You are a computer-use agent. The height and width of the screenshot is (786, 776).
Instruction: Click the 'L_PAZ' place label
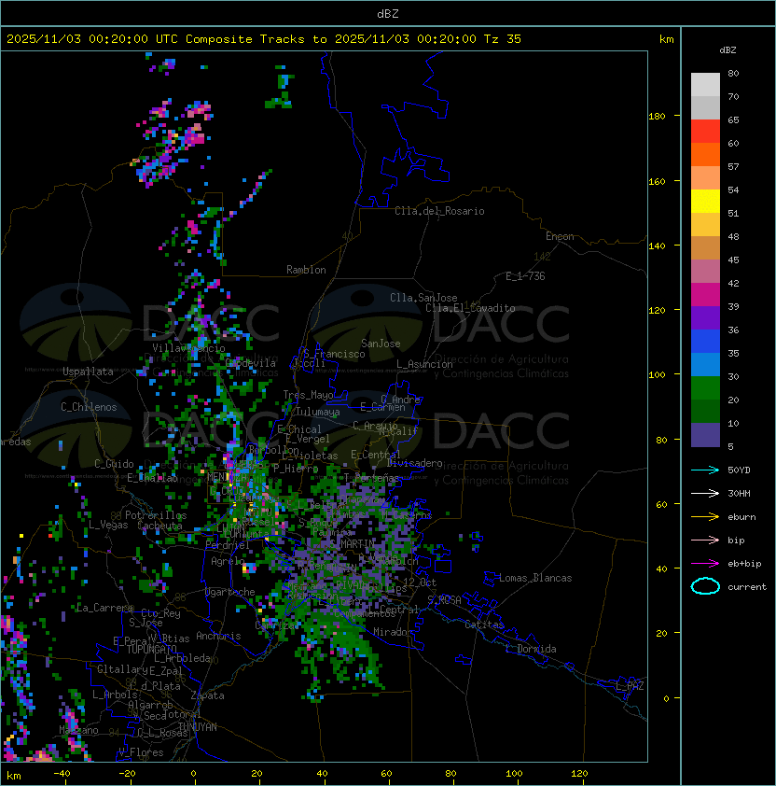[630, 686]
